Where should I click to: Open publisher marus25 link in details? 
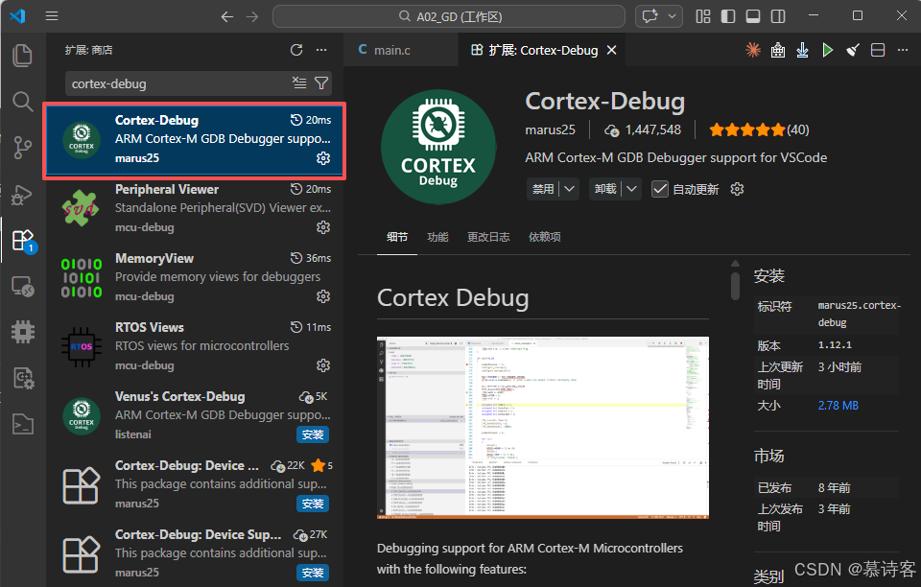[551, 129]
